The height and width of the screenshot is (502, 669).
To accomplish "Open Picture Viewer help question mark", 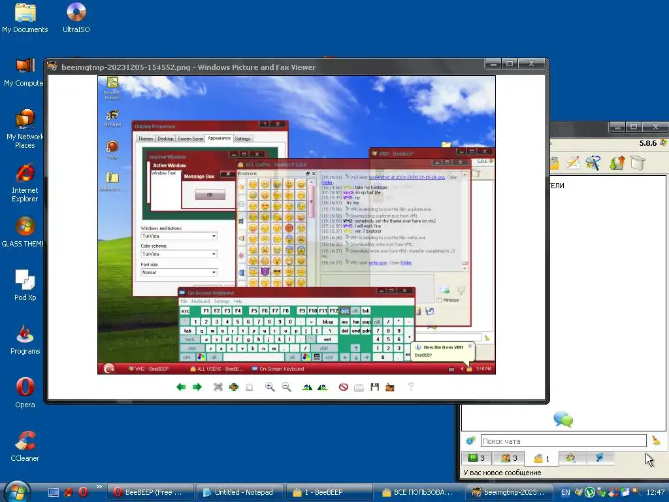I will (x=411, y=387).
